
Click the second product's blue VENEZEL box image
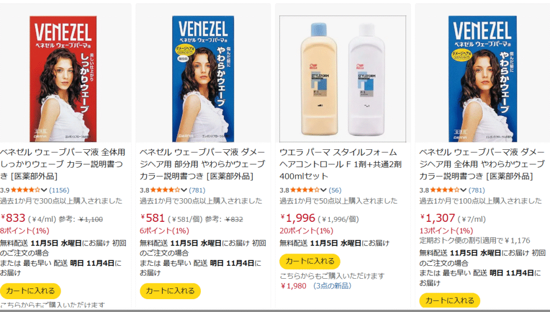[203, 78]
